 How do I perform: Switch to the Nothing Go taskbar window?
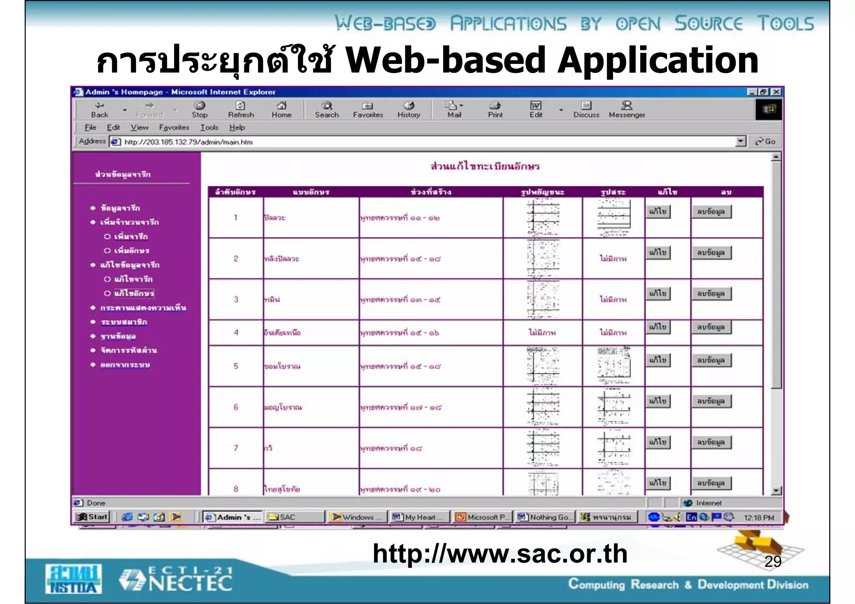pyautogui.click(x=545, y=517)
